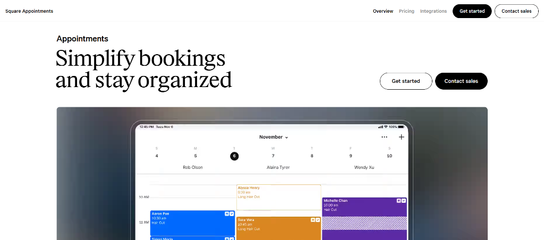The width and height of the screenshot is (544, 240).
Task: Select Thursday the 8th in calendar
Action: click(x=312, y=156)
